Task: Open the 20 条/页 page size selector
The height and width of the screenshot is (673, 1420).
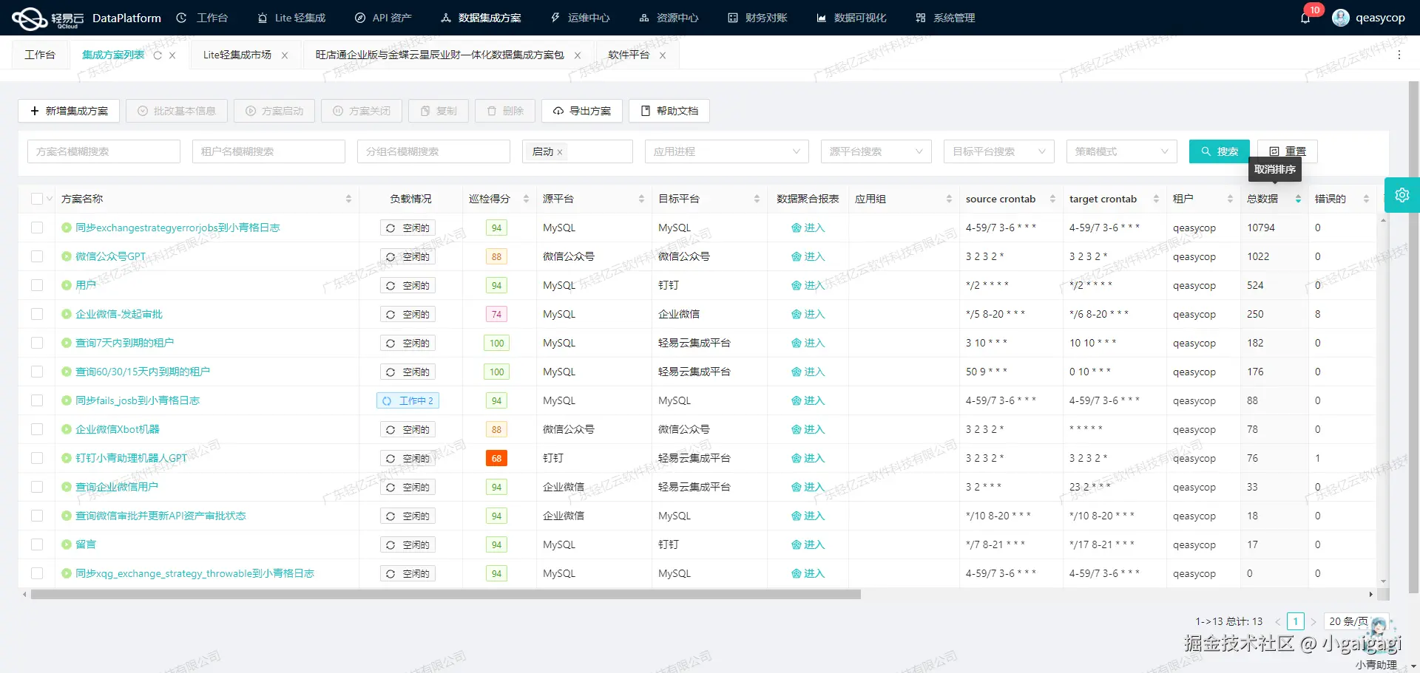Action: pos(1356,621)
